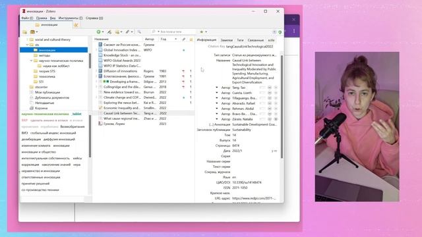The width and height of the screenshot is (422, 237).
Task: Select the методы collection
Action: (x=44, y=55)
